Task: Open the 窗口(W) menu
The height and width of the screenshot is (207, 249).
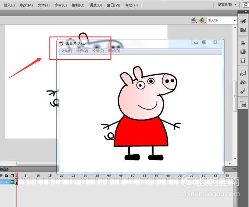Action: tap(113, 5)
